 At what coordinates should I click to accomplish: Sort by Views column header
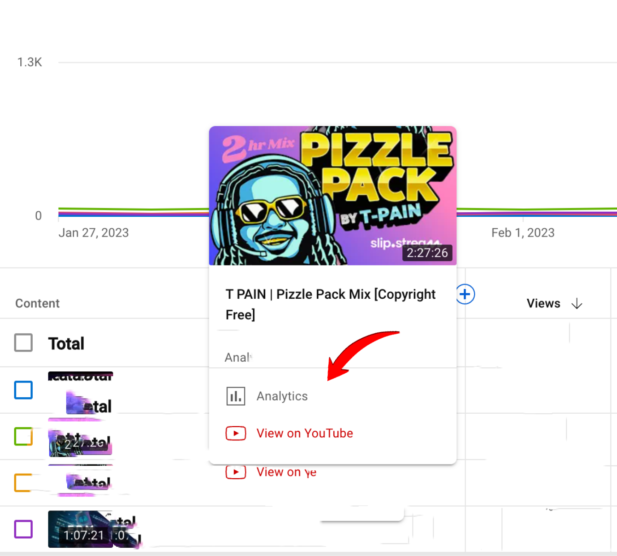(x=543, y=303)
